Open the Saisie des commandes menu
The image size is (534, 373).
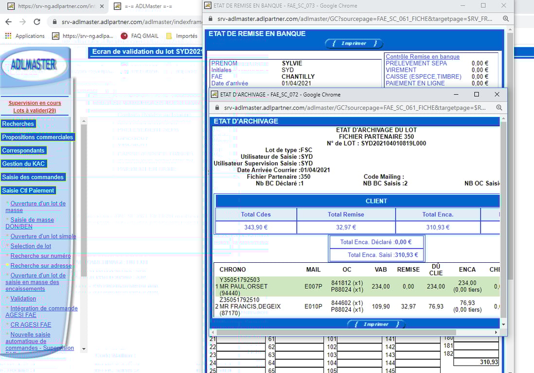[33, 177]
